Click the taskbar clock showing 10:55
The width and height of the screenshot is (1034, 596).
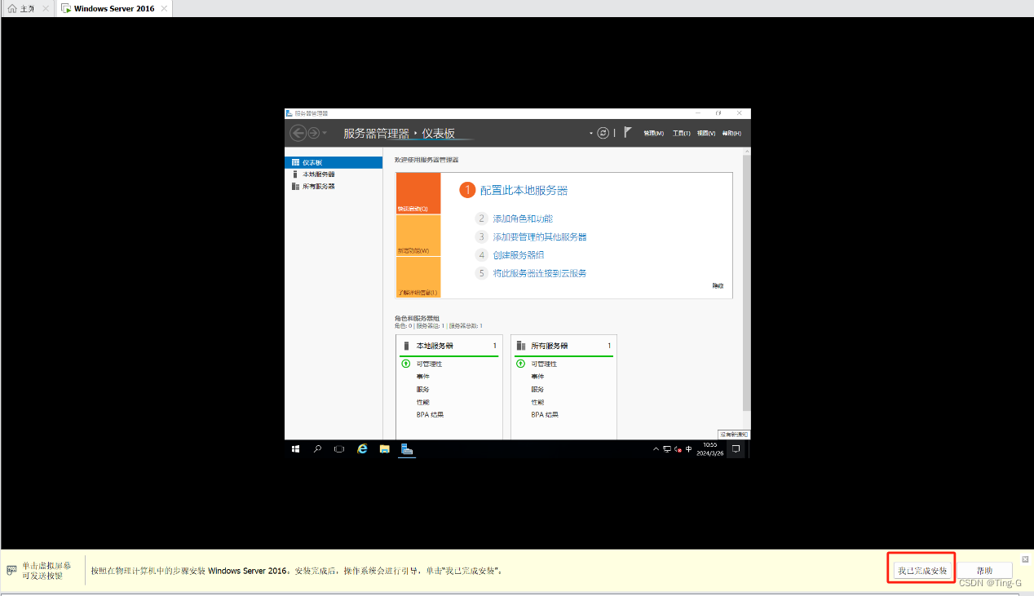tap(710, 449)
